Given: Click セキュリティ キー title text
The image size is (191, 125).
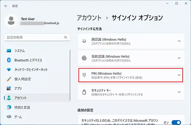Looking at the screenshot, I should tap(101, 90).
